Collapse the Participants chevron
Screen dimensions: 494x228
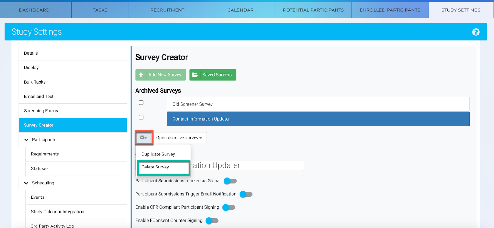(26, 140)
